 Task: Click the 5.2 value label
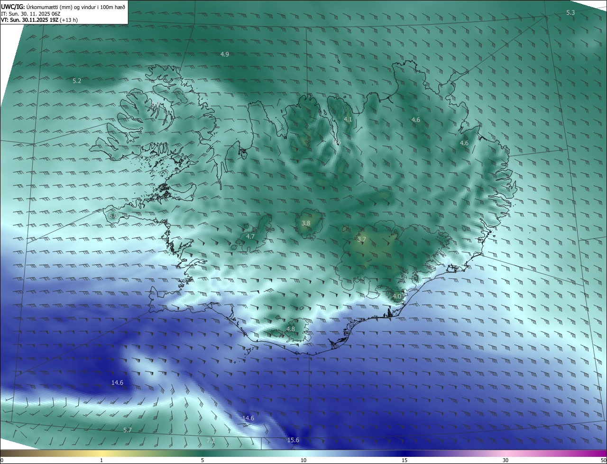click(77, 81)
